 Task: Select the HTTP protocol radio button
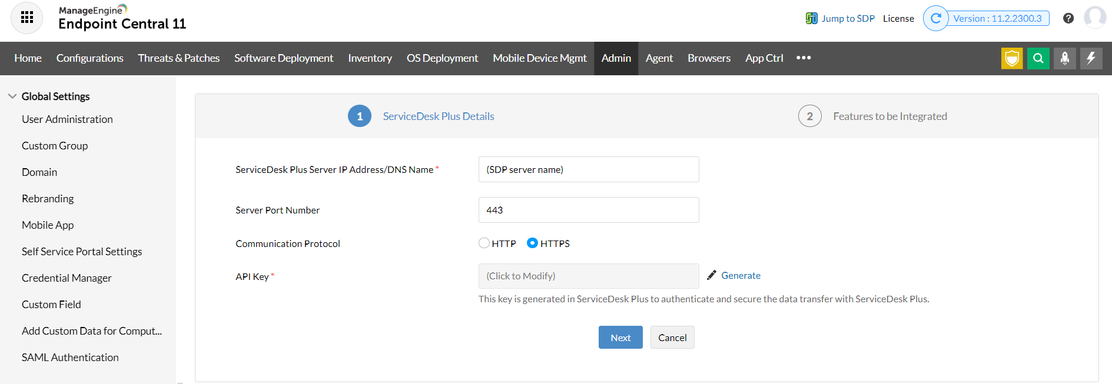click(x=484, y=243)
